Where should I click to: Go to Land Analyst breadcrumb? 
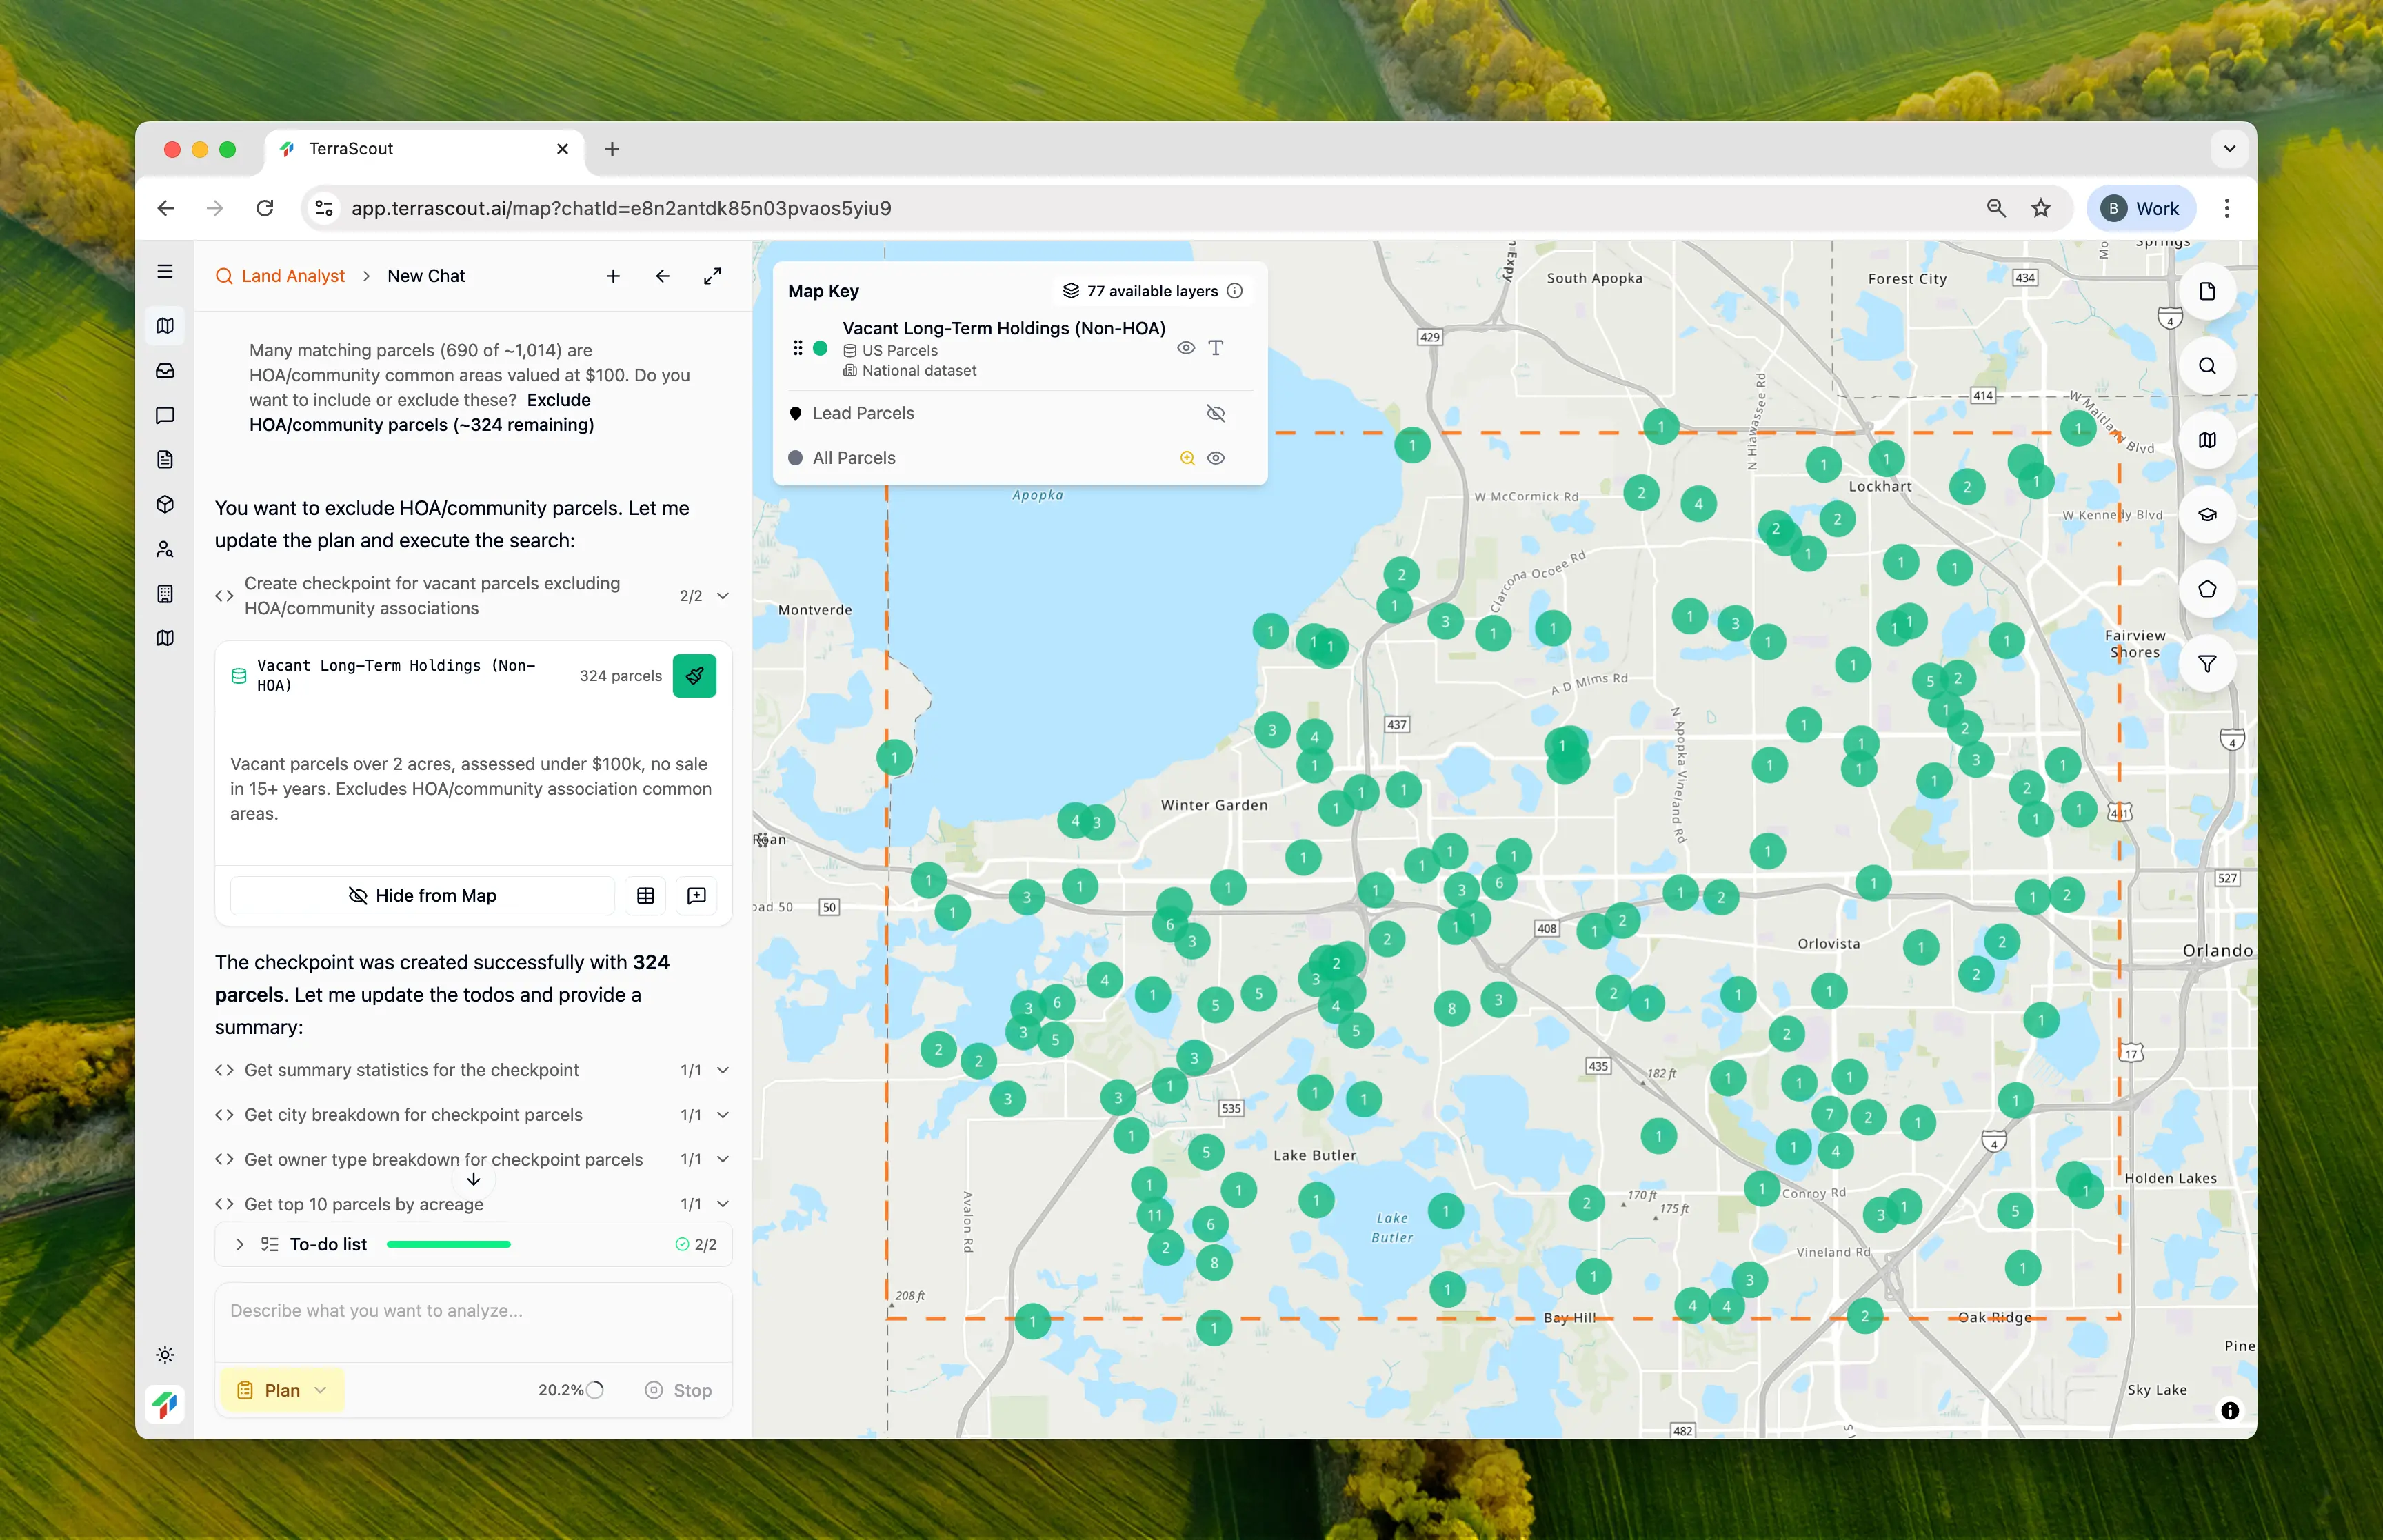[292, 276]
